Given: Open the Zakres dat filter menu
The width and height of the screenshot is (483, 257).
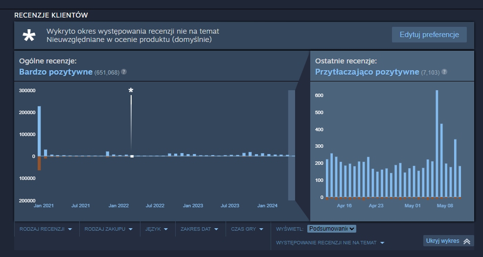Looking at the screenshot, I should 199,229.
